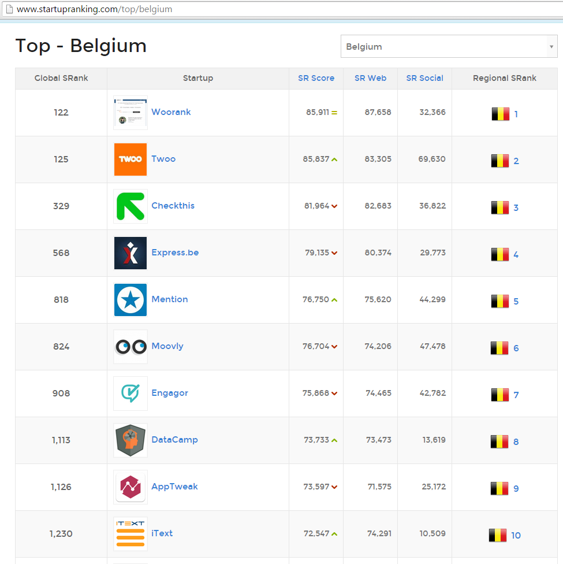The height and width of the screenshot is (564, 563).
Task: Open the DataCamp startup name link
Action: click(x=174, y=440)
